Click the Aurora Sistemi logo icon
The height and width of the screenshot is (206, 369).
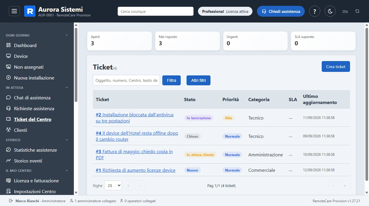click(x=30, y=11)
